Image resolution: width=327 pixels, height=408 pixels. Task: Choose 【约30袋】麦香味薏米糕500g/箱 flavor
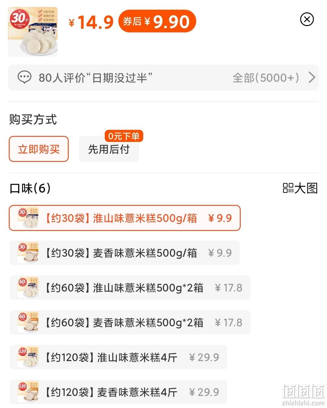(125, 253)
